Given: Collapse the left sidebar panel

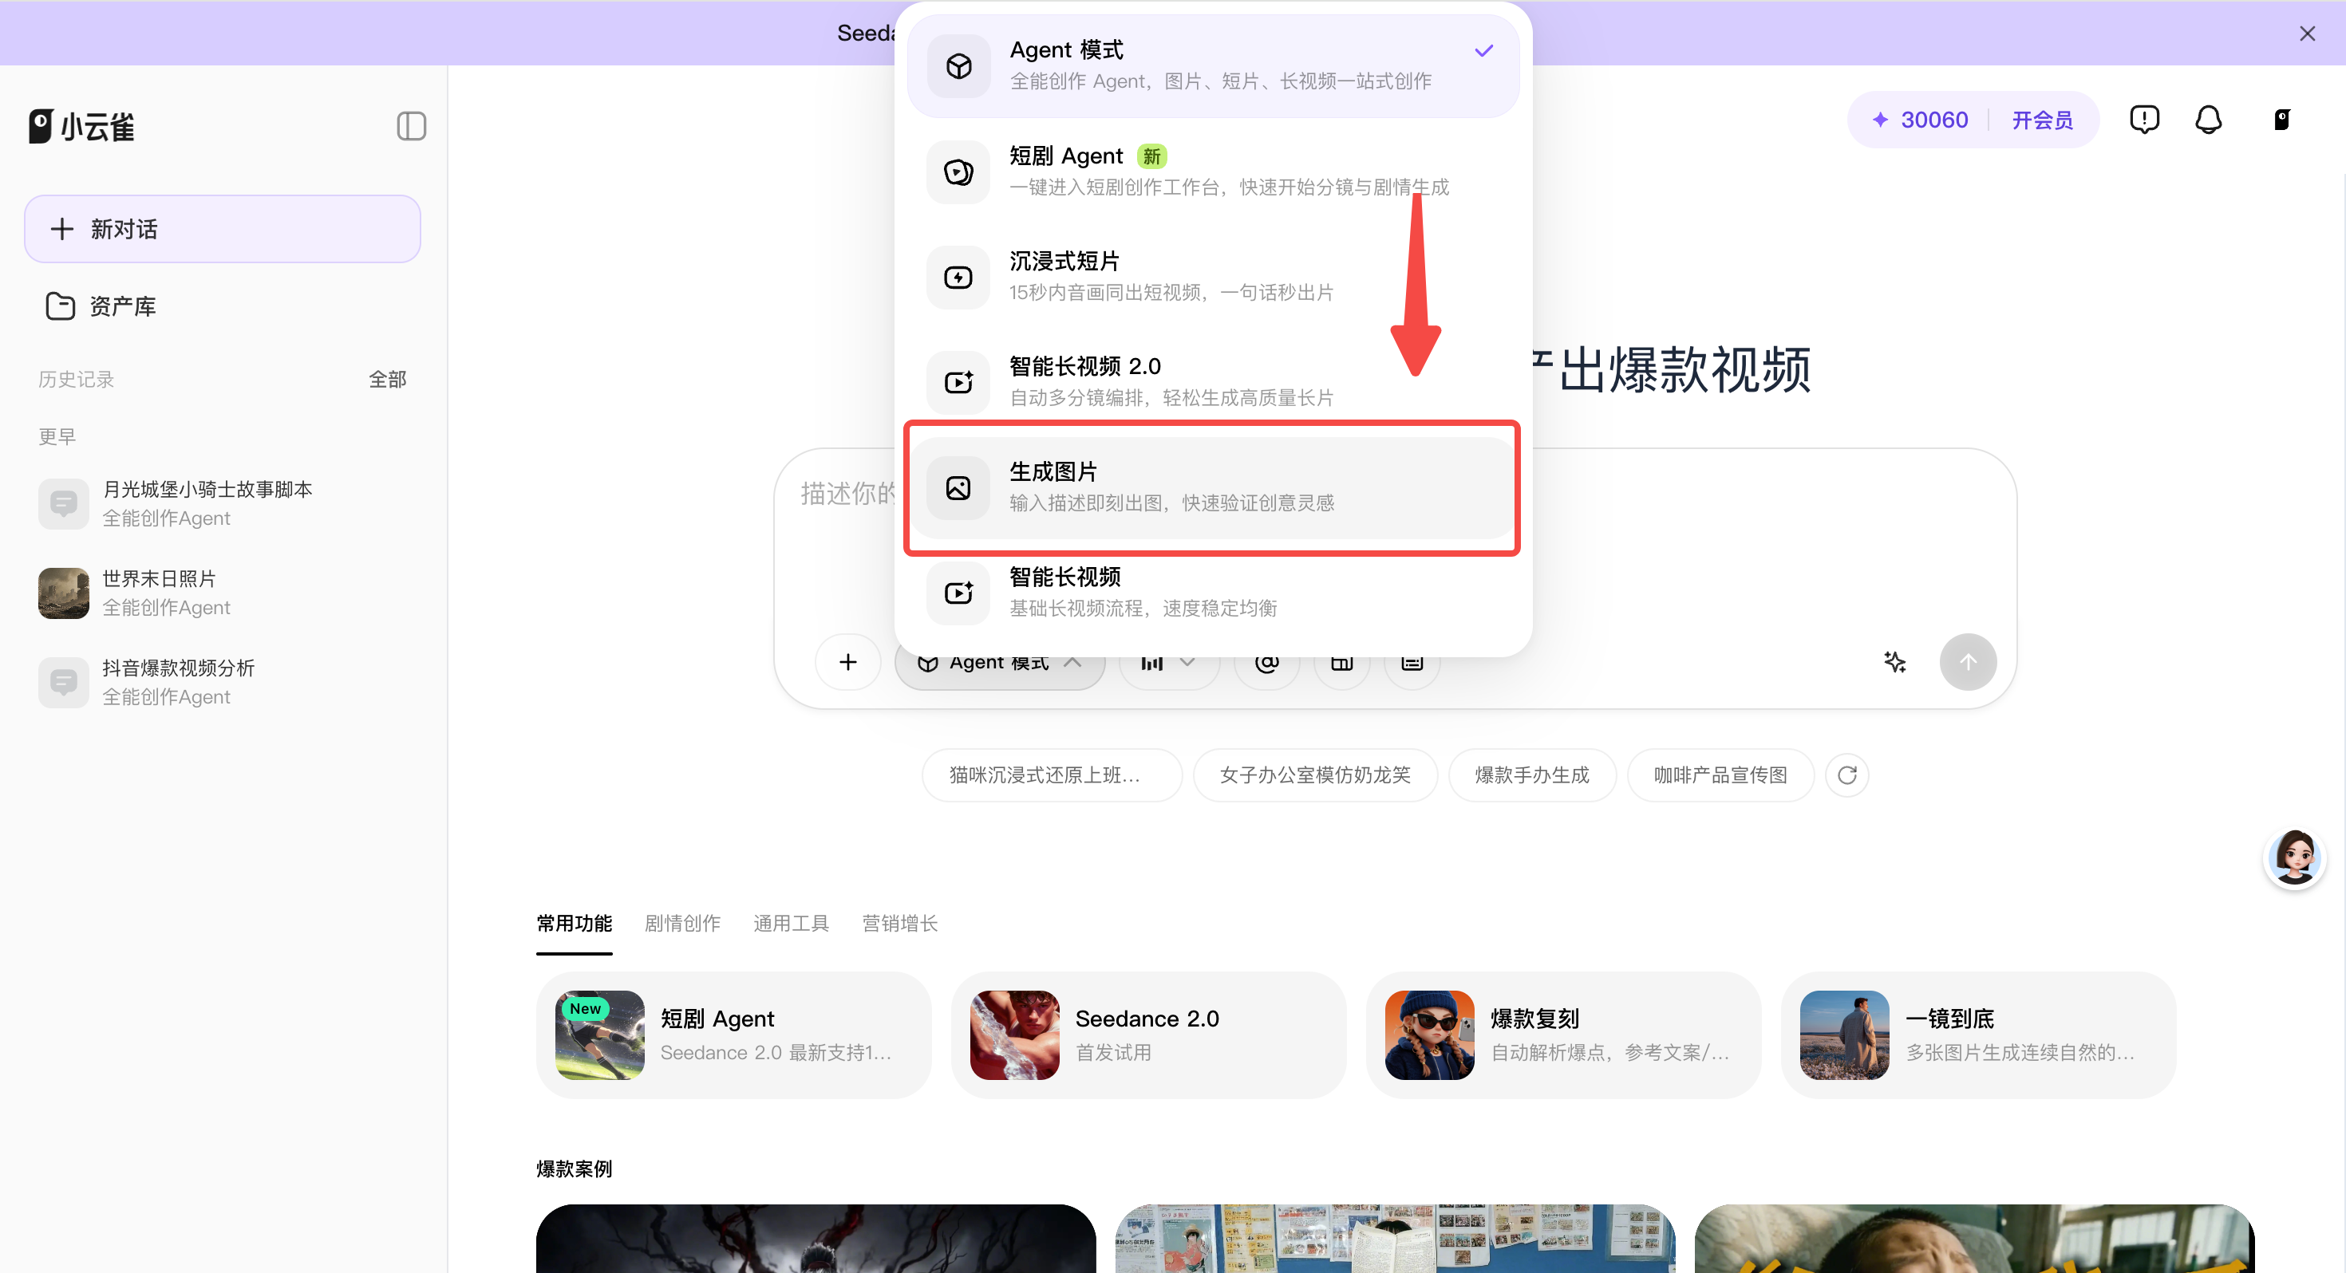Looking at the screenshot, I should coord(411,126).
